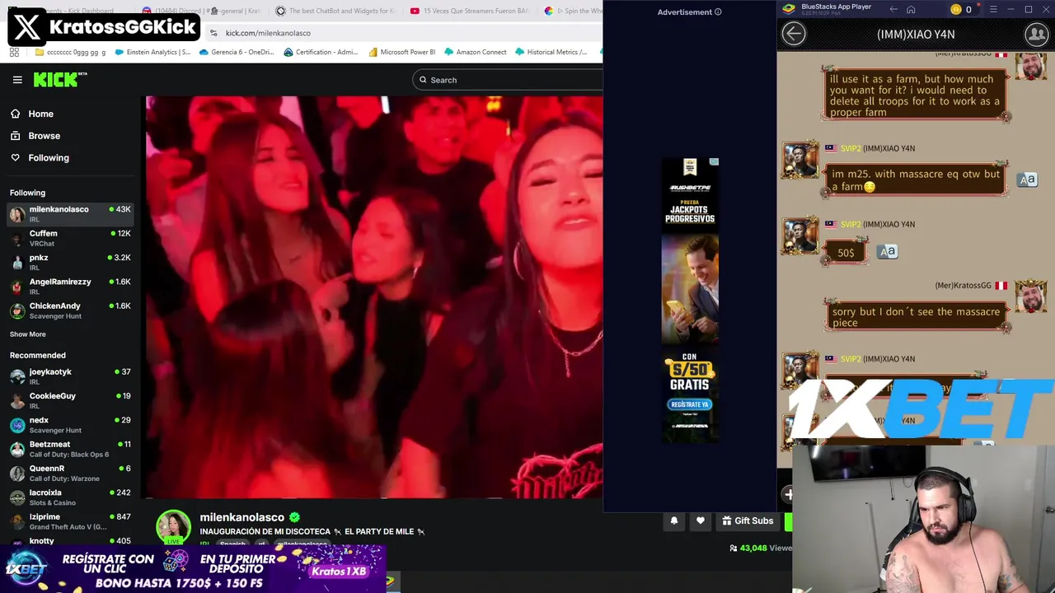This screenshot has width=1055, height=593.
Task: Open QueennR's Warzone stream
Action: (x=70, y=473)
